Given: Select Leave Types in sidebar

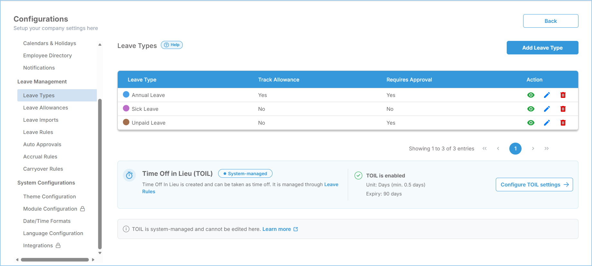Looking at the screenshot, I should coord(57,95).
